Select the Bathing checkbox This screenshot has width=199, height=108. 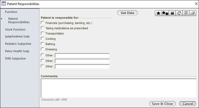(42, 44)
